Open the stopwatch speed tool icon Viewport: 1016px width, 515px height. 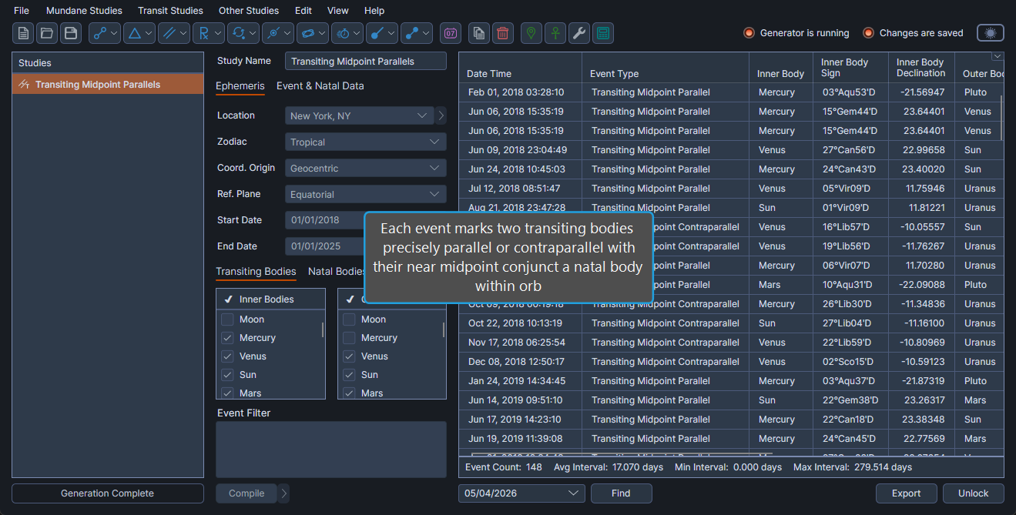point(347,33)
